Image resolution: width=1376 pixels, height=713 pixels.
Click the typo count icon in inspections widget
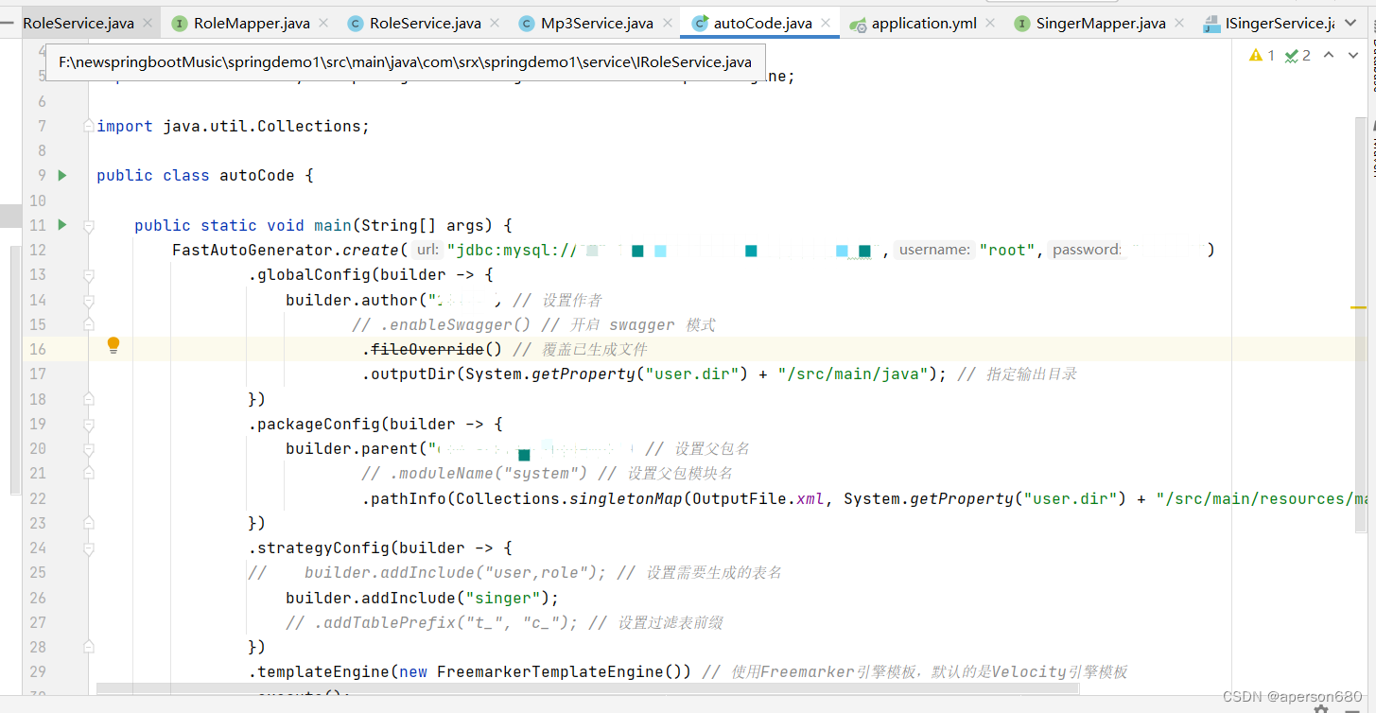[x=1292, y=55]
